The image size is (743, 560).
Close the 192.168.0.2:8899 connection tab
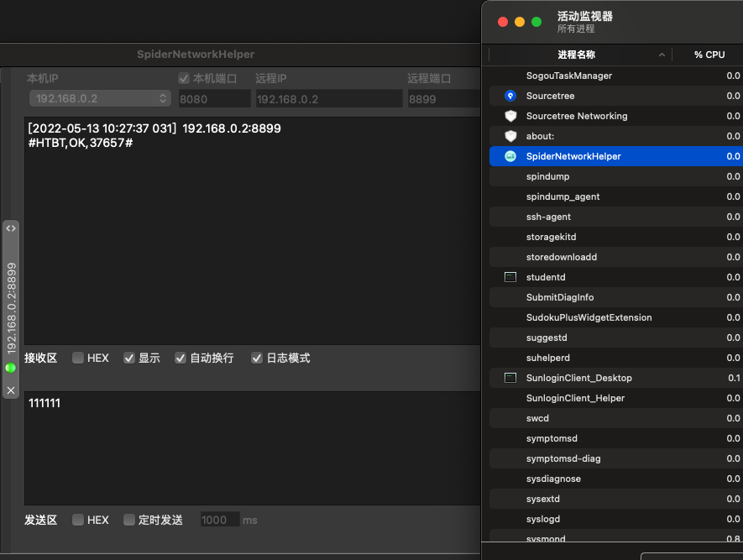click(11, 390)
